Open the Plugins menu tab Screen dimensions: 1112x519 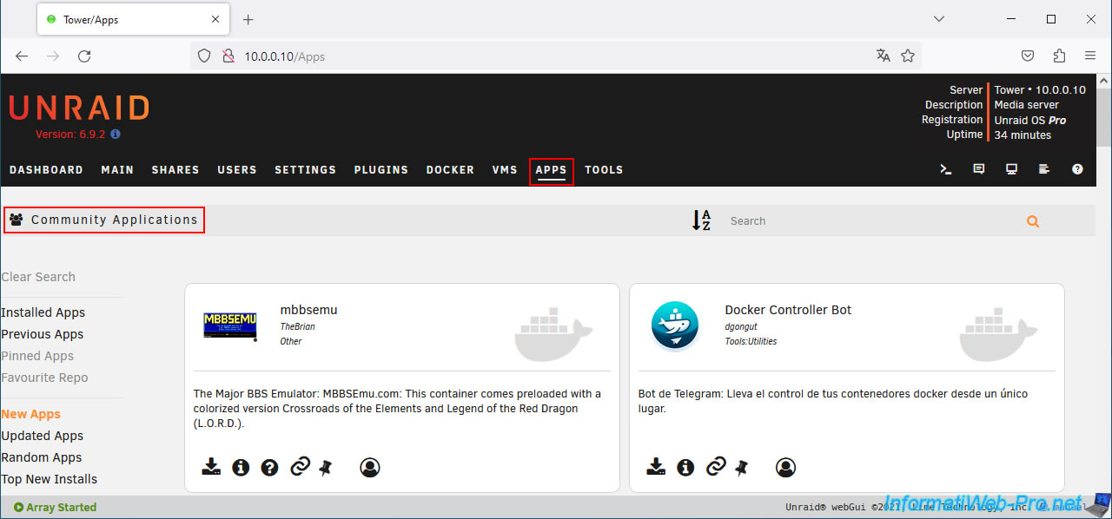tap(381, 170)
